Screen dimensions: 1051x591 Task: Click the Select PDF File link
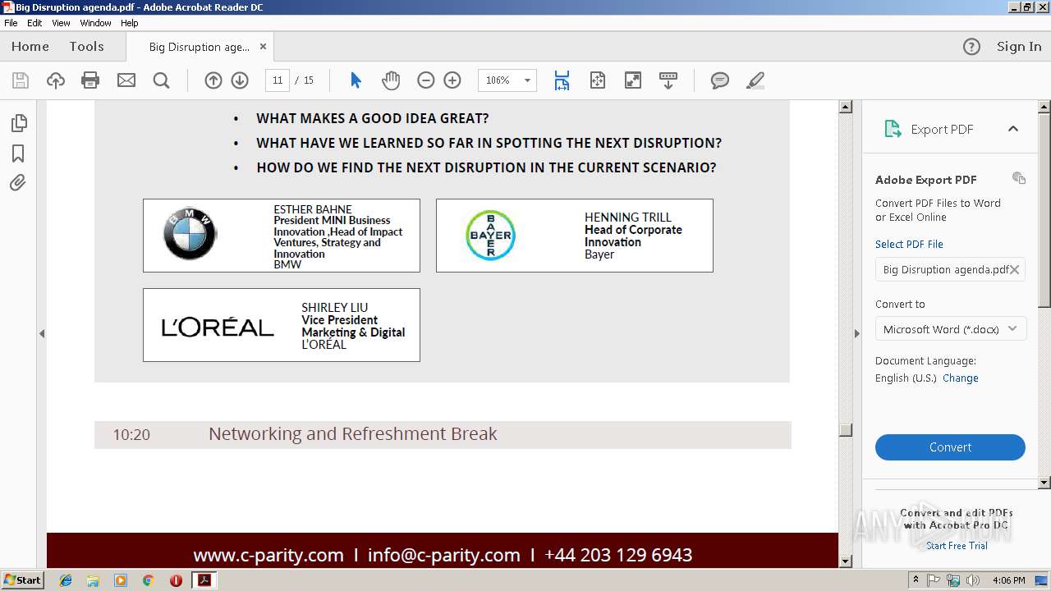tap(909, 244)
